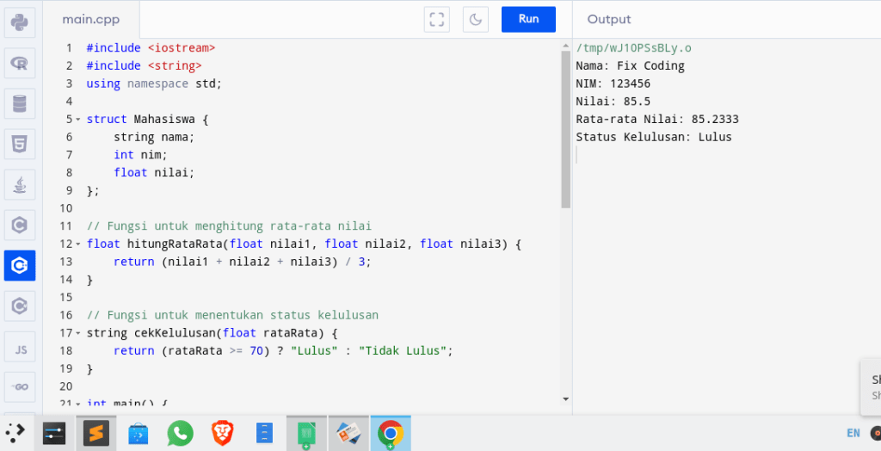Click line number 15 in the gutter
Screen dimensions: 881x451
click(x=65, y=298)
